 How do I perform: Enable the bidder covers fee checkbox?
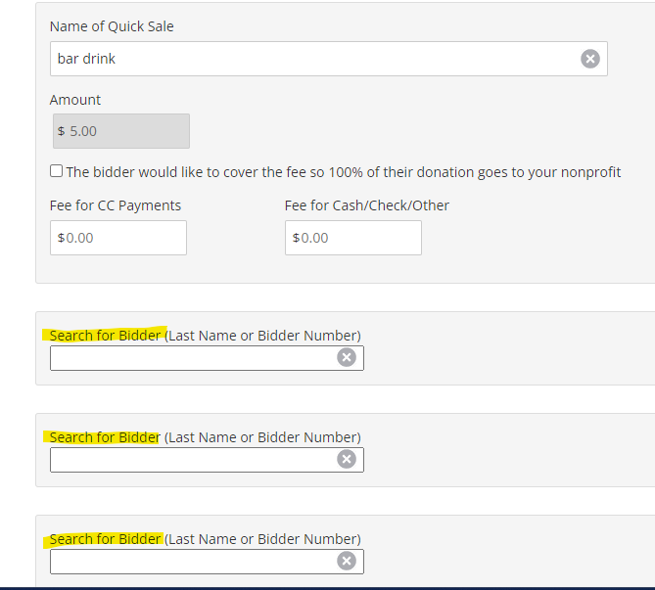tap(57, 171)
